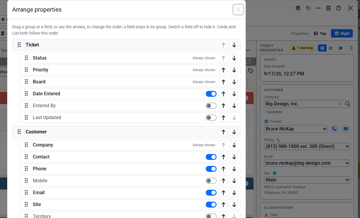Hide the Contact field with its toggle
The width and height of the screenshot is (360, 218).
[x=211, y=157]
